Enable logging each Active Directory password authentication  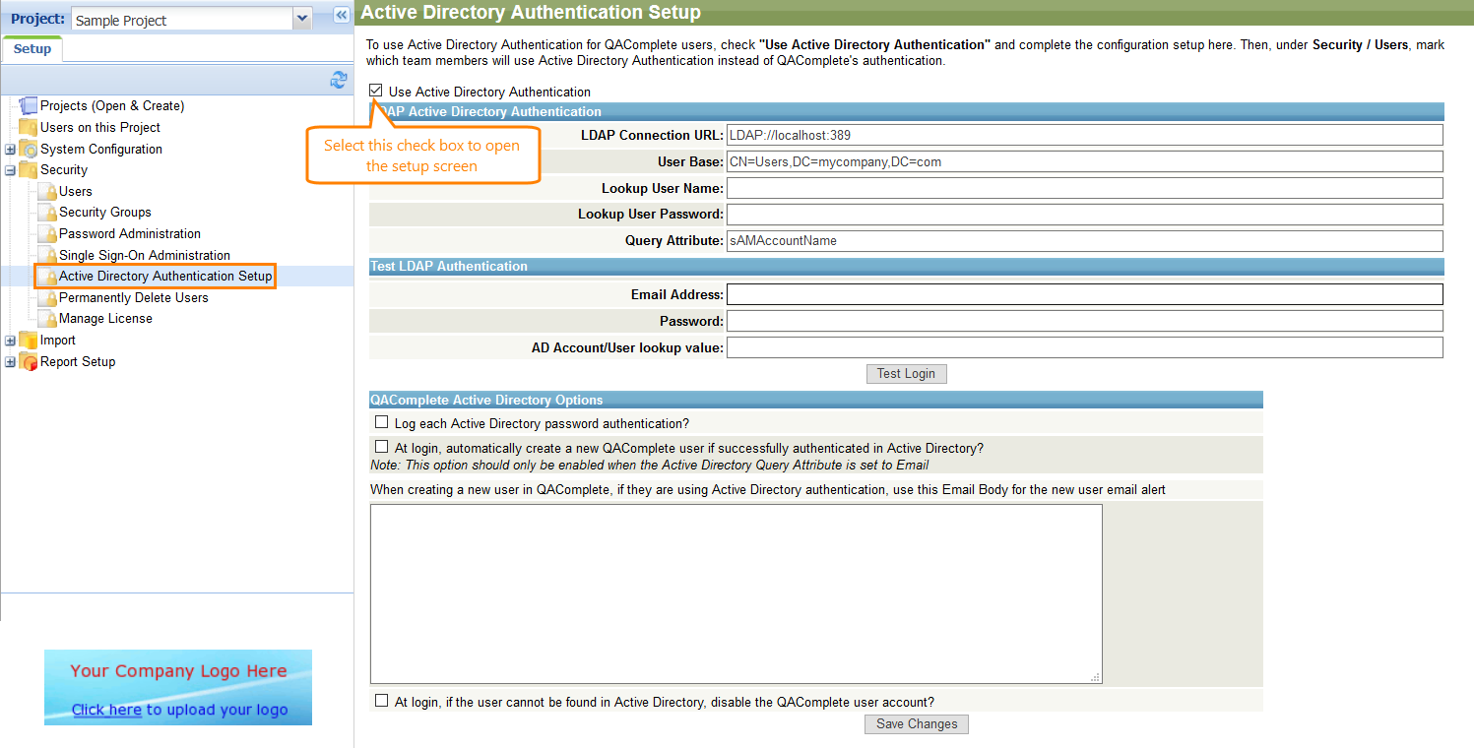tap(382, 422)
